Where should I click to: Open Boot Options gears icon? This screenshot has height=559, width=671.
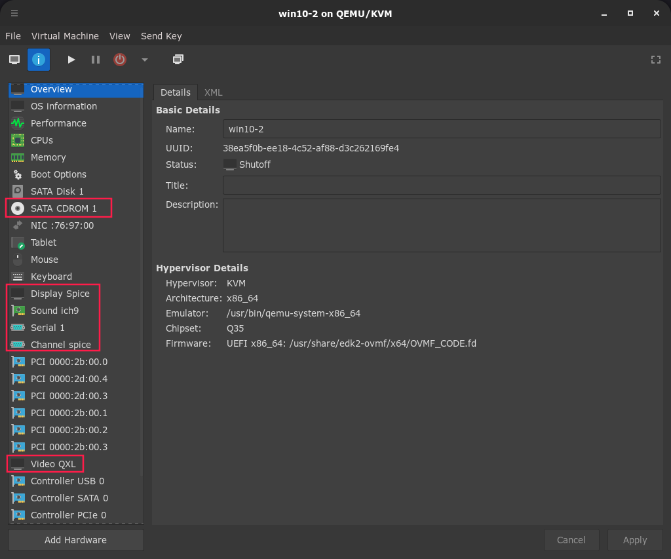(18, 174)
